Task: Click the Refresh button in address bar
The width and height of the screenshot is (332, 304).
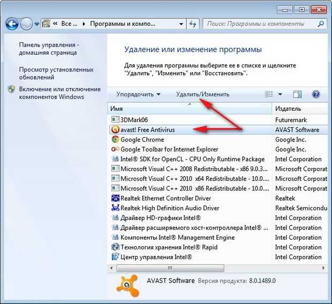Action: 193,24
